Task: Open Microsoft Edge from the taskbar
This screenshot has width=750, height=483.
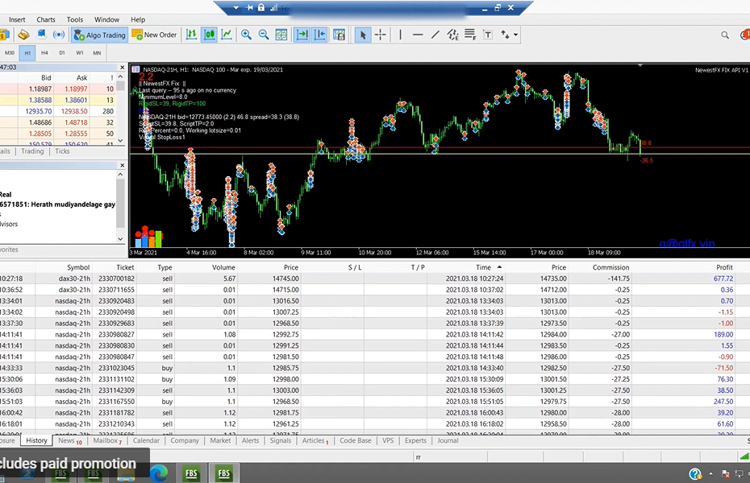Action: 160,473
